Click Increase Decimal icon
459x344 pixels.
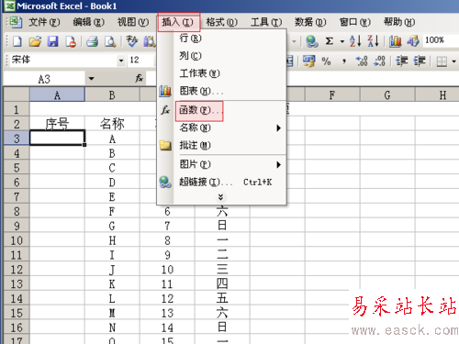[x=362, y=61]
